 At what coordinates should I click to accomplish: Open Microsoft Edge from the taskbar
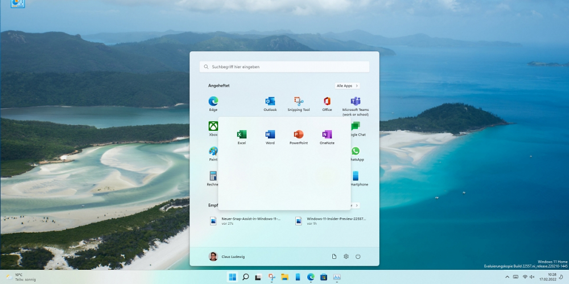point(311,277)
